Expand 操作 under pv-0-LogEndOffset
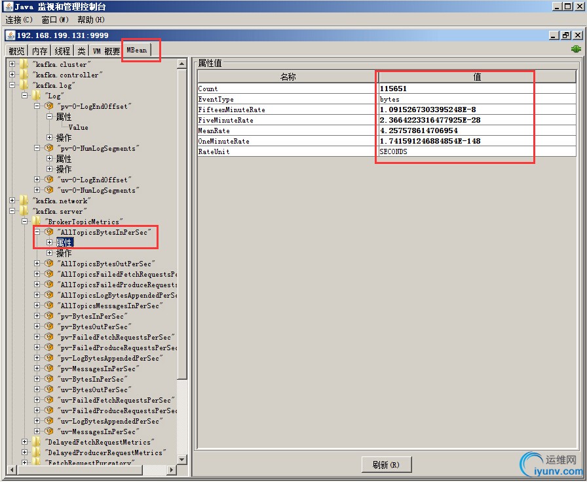Image resolution: width=587 pixels, height=482 pixels. [49, 138]
